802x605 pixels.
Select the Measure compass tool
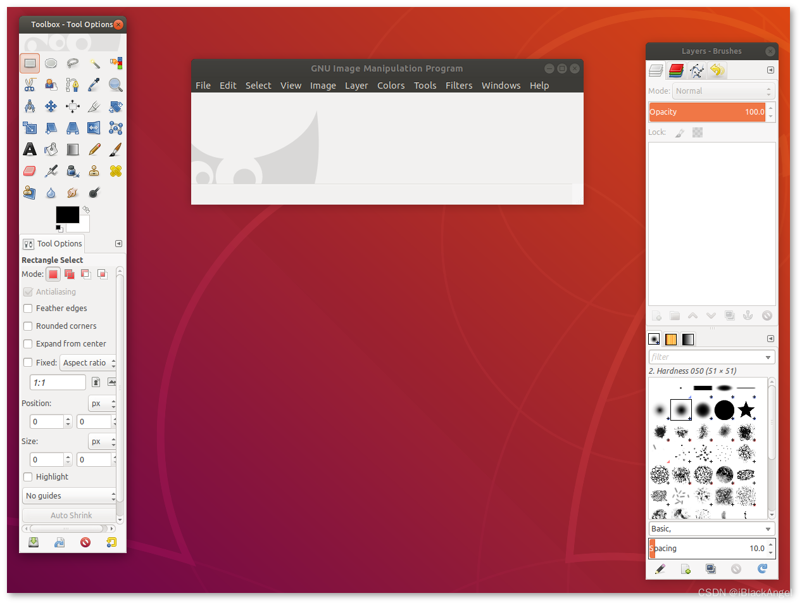(30, 106)
